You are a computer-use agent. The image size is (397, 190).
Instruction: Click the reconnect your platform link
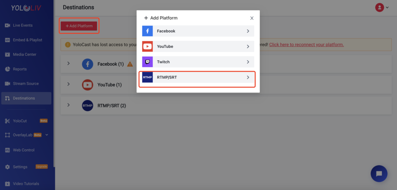(x=306, y=45)
